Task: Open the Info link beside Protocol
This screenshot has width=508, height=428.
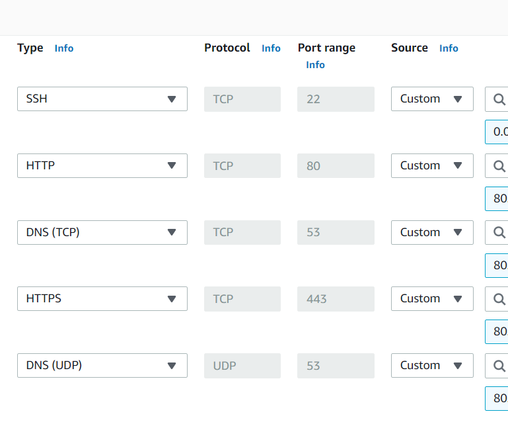Action: click(271, 48)
